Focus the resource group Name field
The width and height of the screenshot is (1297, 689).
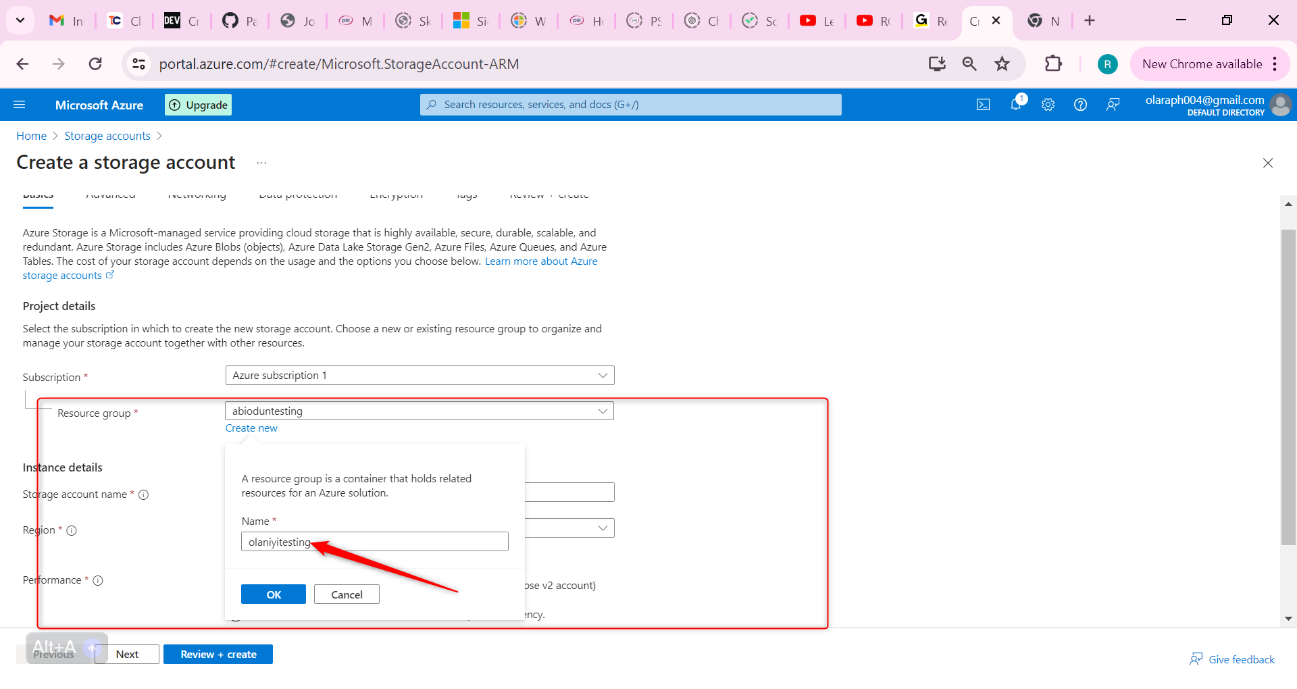(x=375, y=542)
